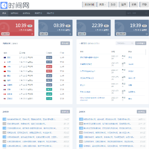Open the city link beside the Thai flag
The image size is (149, 149).
(9, 76)
